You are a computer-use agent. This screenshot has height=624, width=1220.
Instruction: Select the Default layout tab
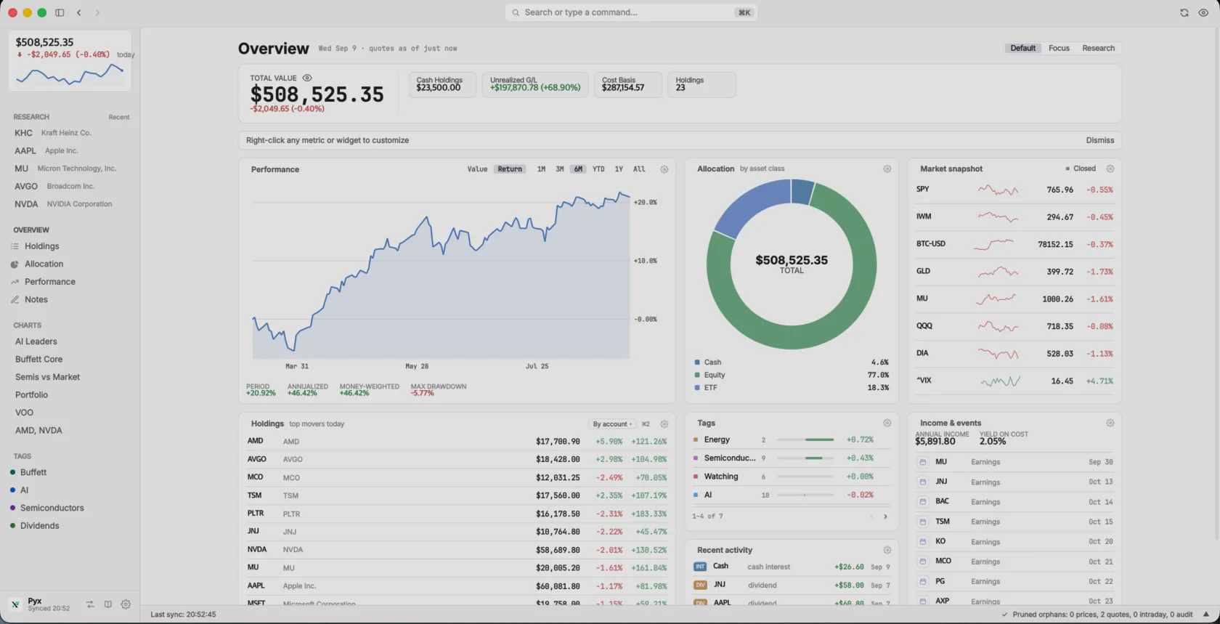[1022, 48]
